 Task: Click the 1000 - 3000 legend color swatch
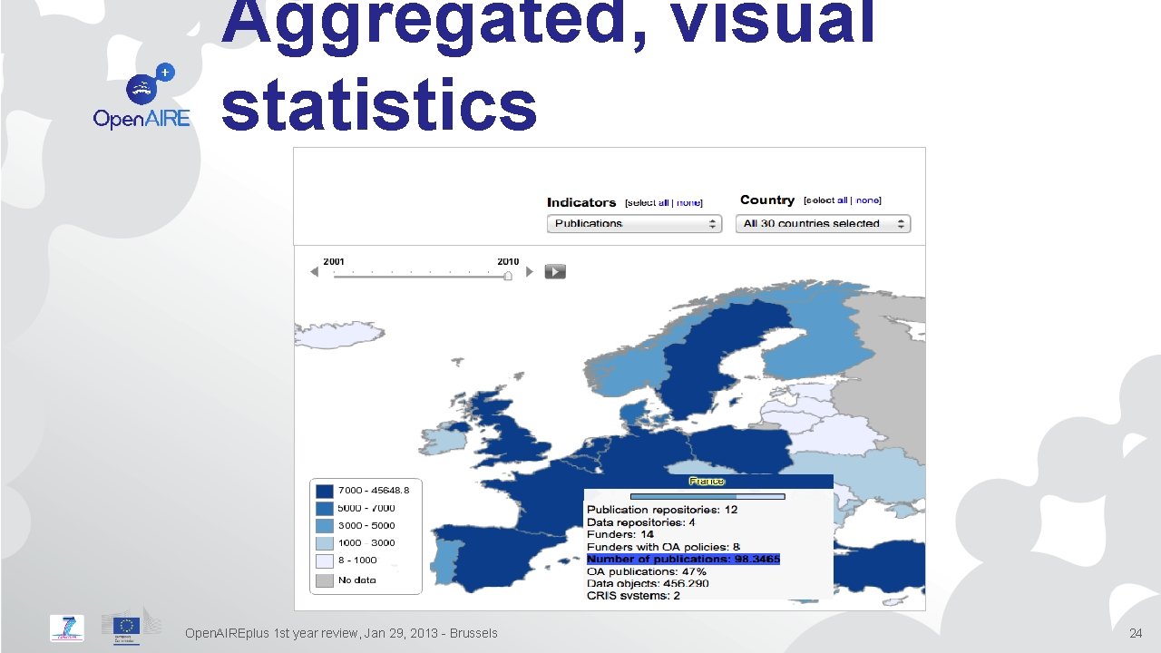coord(324,543)
